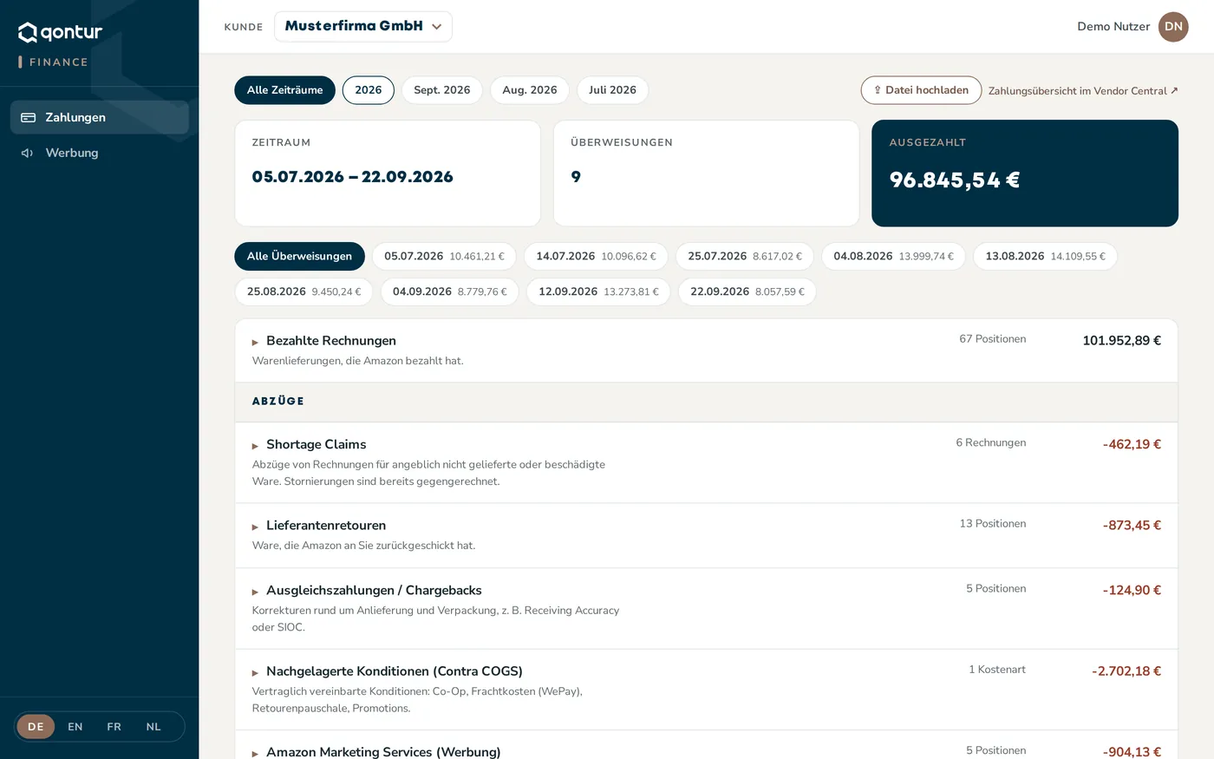This screenshot has width=1214, height=759.
Task: Expand the Shortage Claims row
Action: 706,462
